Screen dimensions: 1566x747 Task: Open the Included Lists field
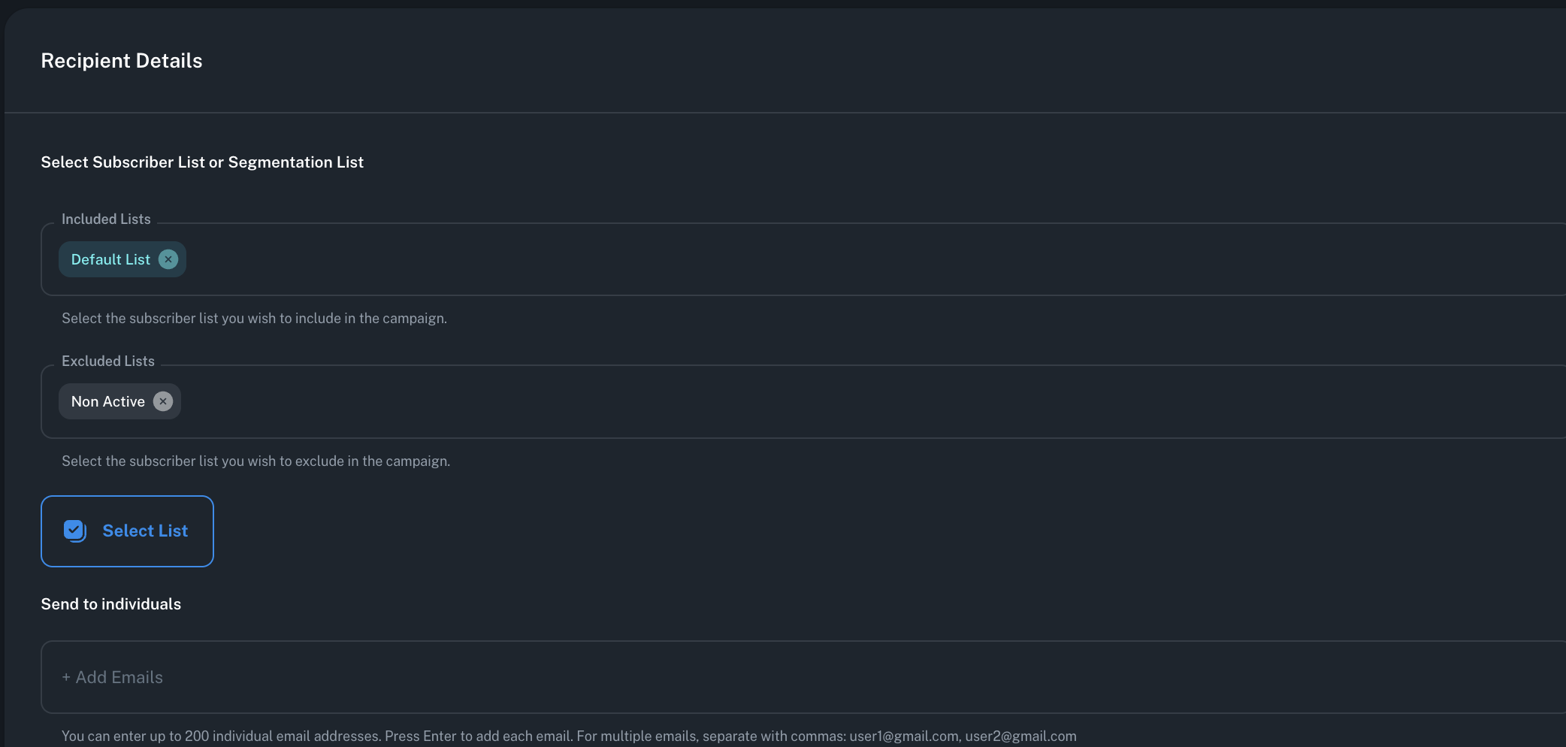click(827, 259)
